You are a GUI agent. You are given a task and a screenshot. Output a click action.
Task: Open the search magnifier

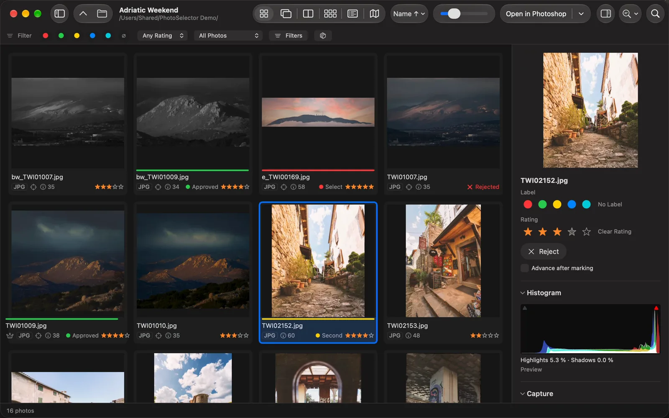(655, 14)
